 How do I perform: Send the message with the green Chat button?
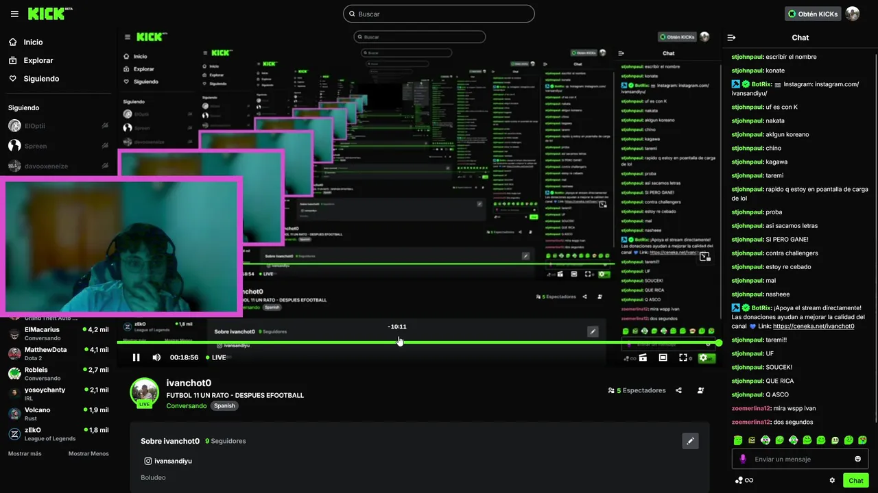tap(856, 480)
